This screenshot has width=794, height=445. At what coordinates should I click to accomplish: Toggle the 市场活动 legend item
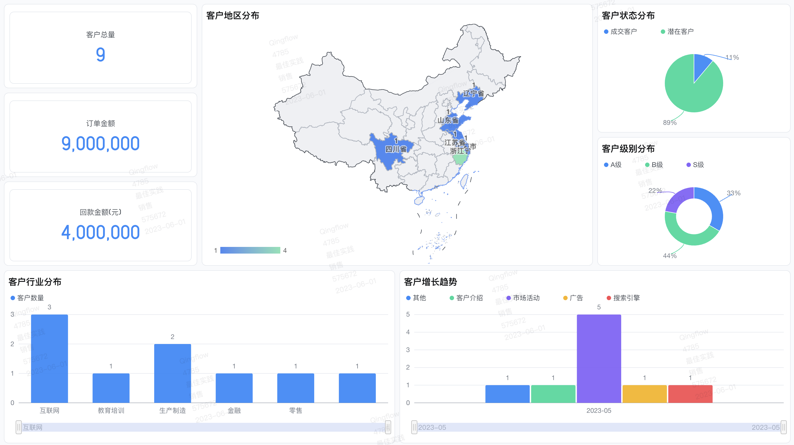coord(523,298)
